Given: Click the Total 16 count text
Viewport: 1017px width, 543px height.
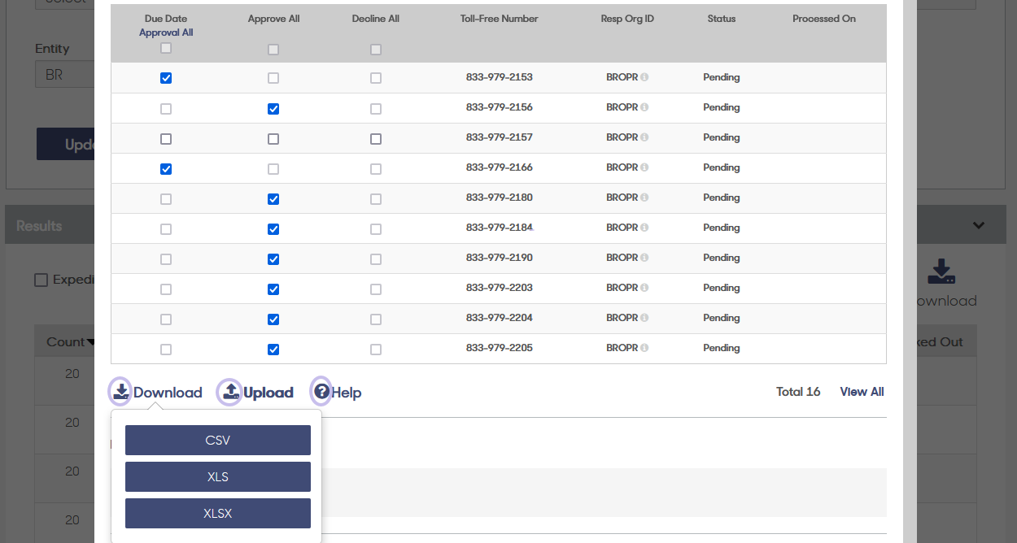Looking at the screenshot, I should tap(798, 392).
